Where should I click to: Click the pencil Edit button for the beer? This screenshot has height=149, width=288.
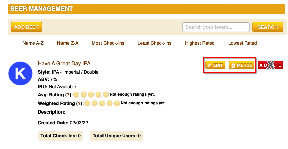(215, 65)
